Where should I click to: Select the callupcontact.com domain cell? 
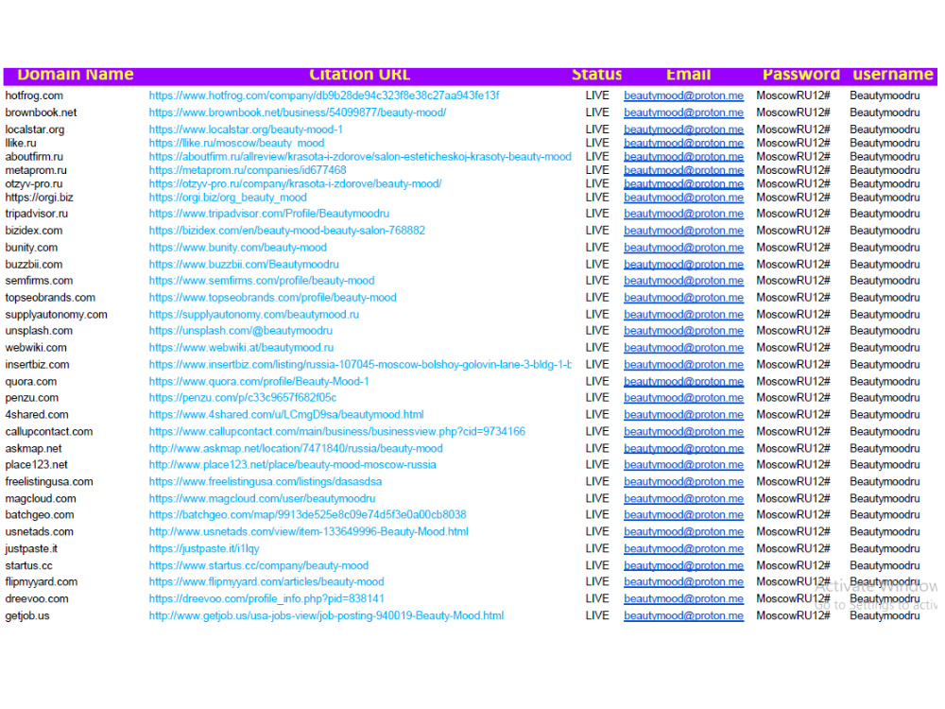coord(49,431)
